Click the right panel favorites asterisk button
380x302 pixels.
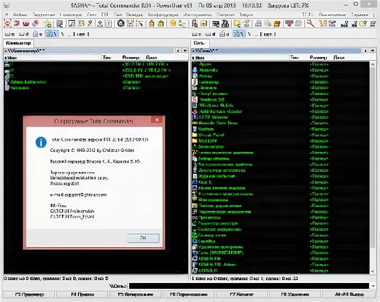(x=365, y=50)
